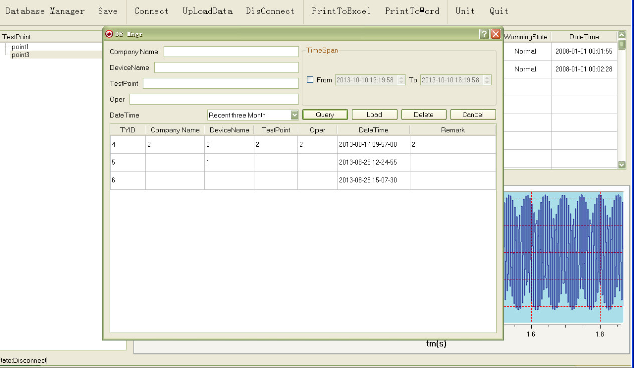This screenshot has height=368, width=634.
Task: Open the Recent three Month dropdown
Action: pyautogui.click(x=294, y=115)
